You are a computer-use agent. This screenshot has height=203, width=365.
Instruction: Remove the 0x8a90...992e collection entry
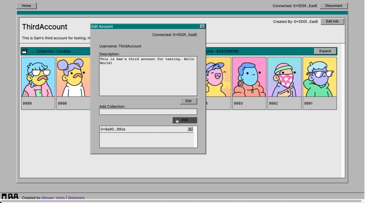point(190,129)
